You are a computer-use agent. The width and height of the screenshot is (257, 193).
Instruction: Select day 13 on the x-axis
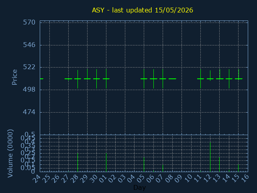click(216, 178)
